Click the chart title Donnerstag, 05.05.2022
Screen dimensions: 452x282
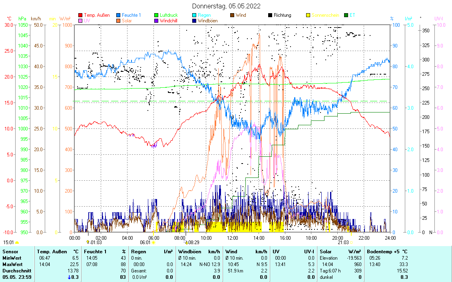[226, 6]
